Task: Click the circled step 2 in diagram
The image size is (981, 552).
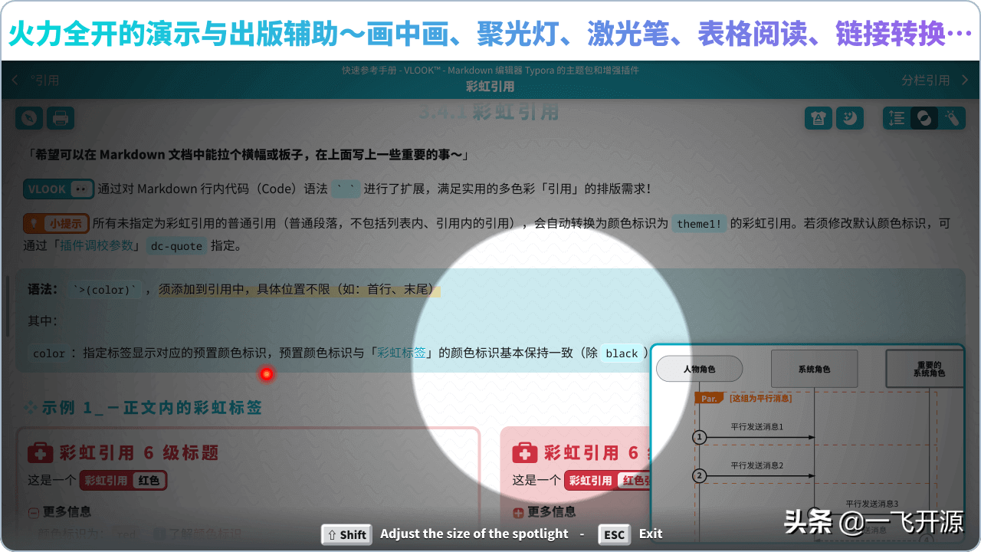Action: pos(699,476)
